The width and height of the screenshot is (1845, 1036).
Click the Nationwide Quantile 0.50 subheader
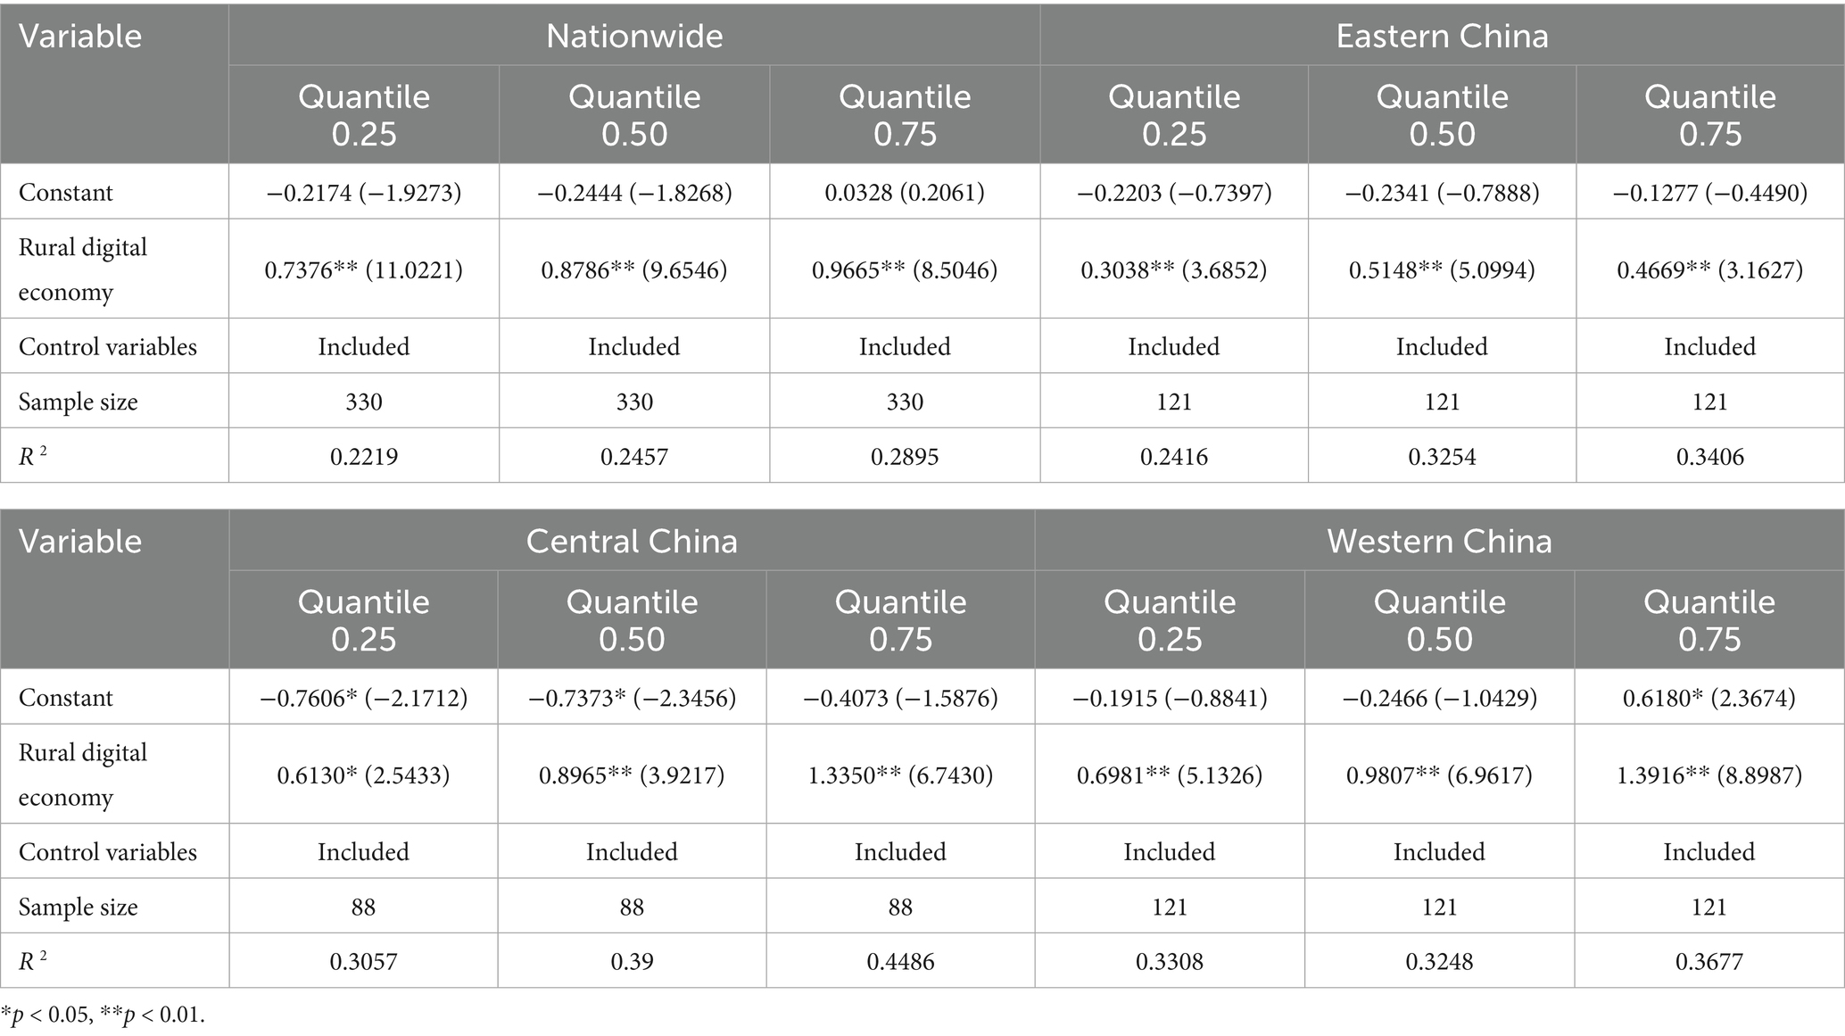point(634,115)
